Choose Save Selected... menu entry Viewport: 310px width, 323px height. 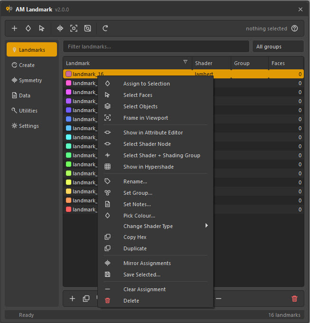(x=156, y=275)
